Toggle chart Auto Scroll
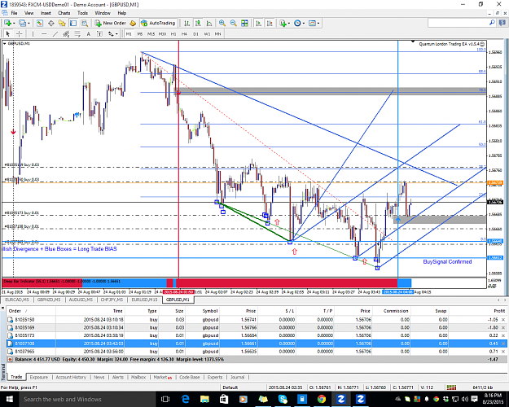 click(x=259, y=23)
